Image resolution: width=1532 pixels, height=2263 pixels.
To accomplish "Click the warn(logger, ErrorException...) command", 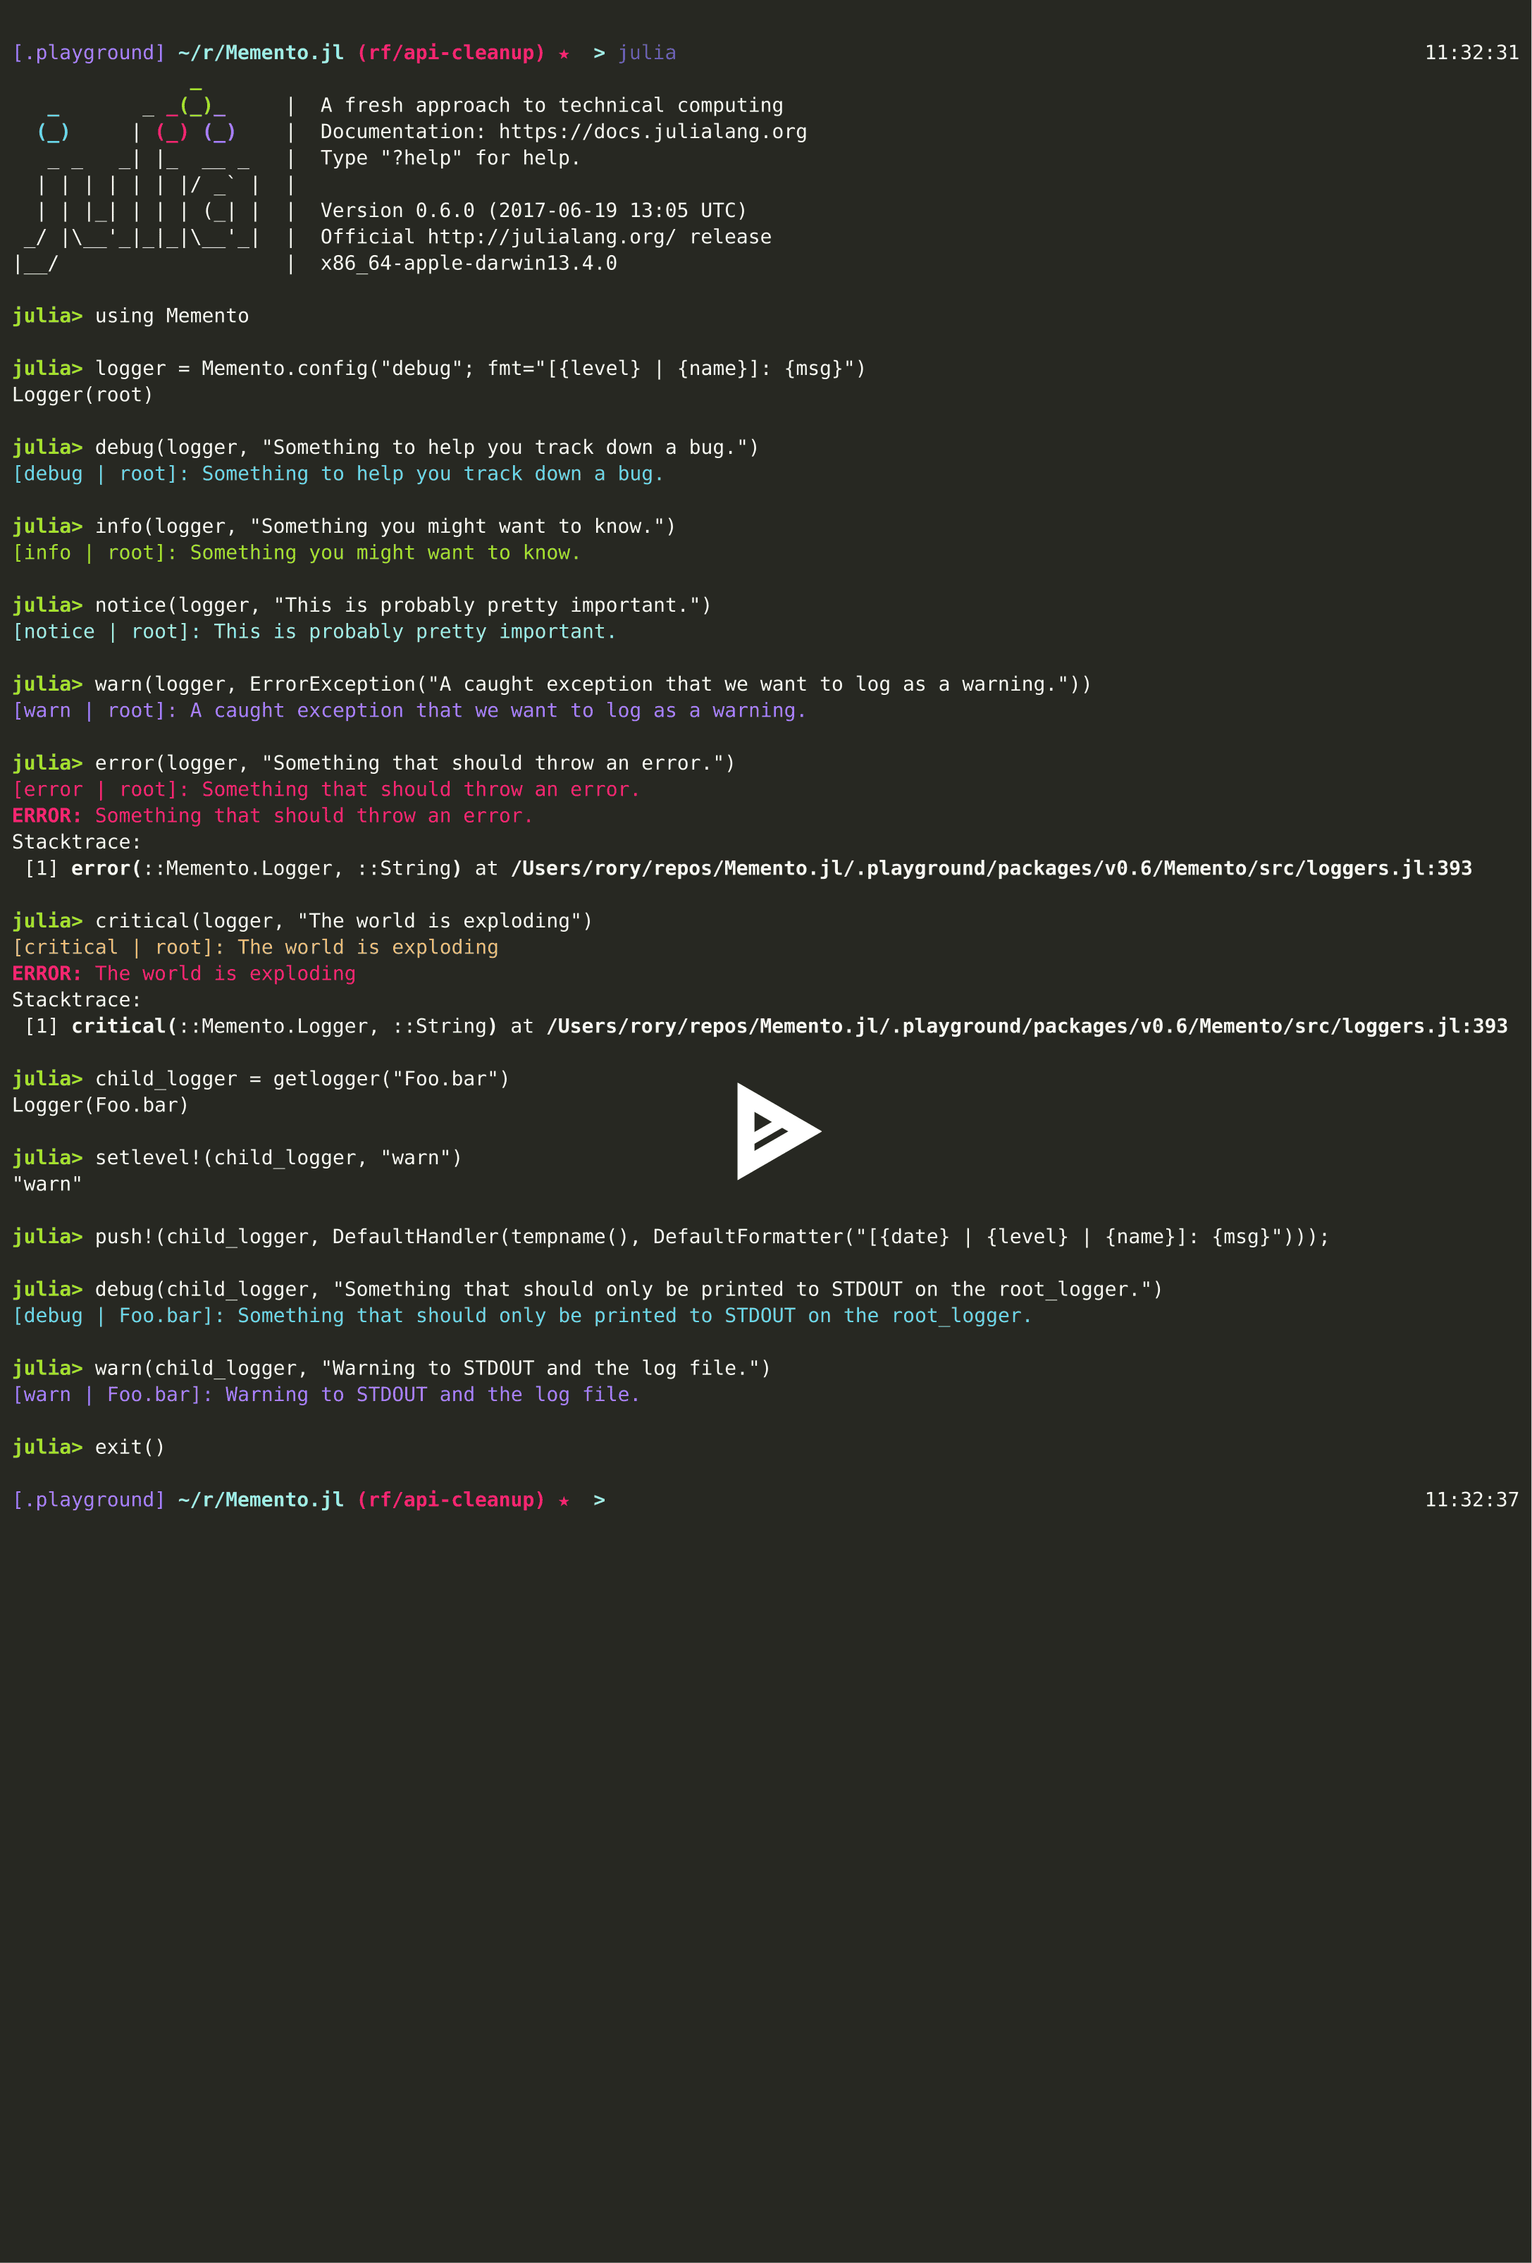I will point(552,684).
